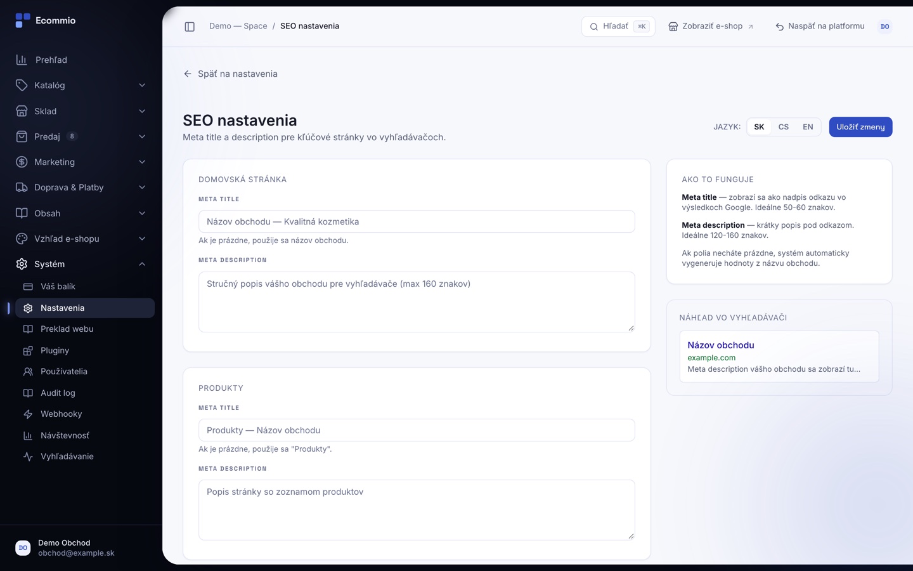Image resolution: width=913 pixels, height=571 pixels.
Task: Focus the Domovská stránka meta title field
Action: pyautogui.click(x=417, y=221)
